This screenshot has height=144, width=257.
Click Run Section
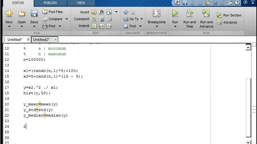point(229,15)
